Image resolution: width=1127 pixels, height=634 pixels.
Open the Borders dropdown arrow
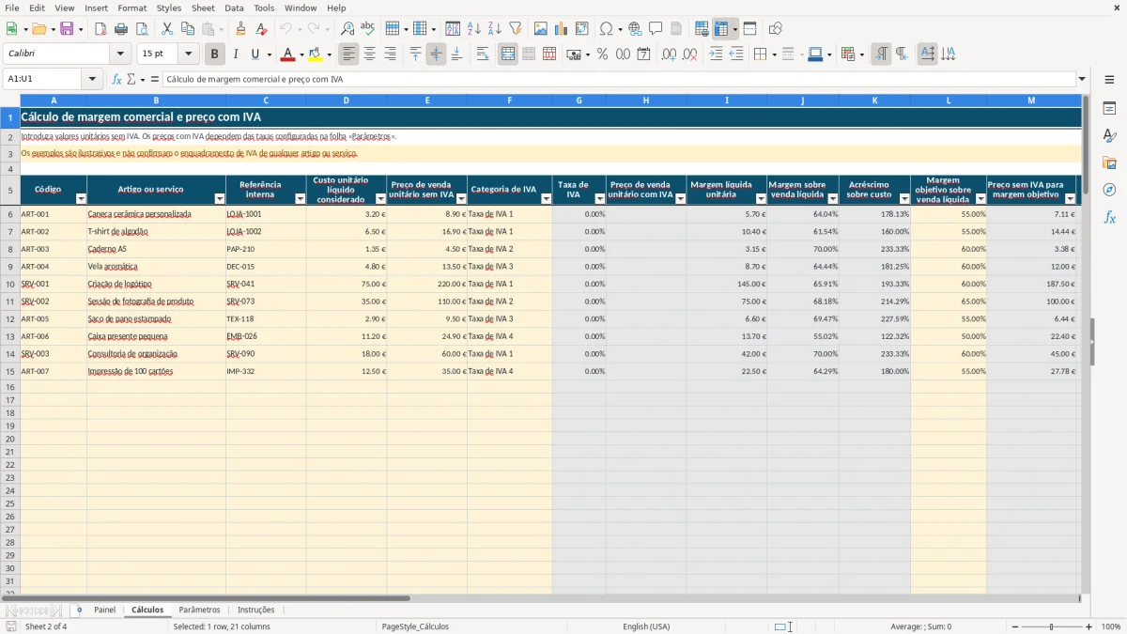(x=773, y=54)
